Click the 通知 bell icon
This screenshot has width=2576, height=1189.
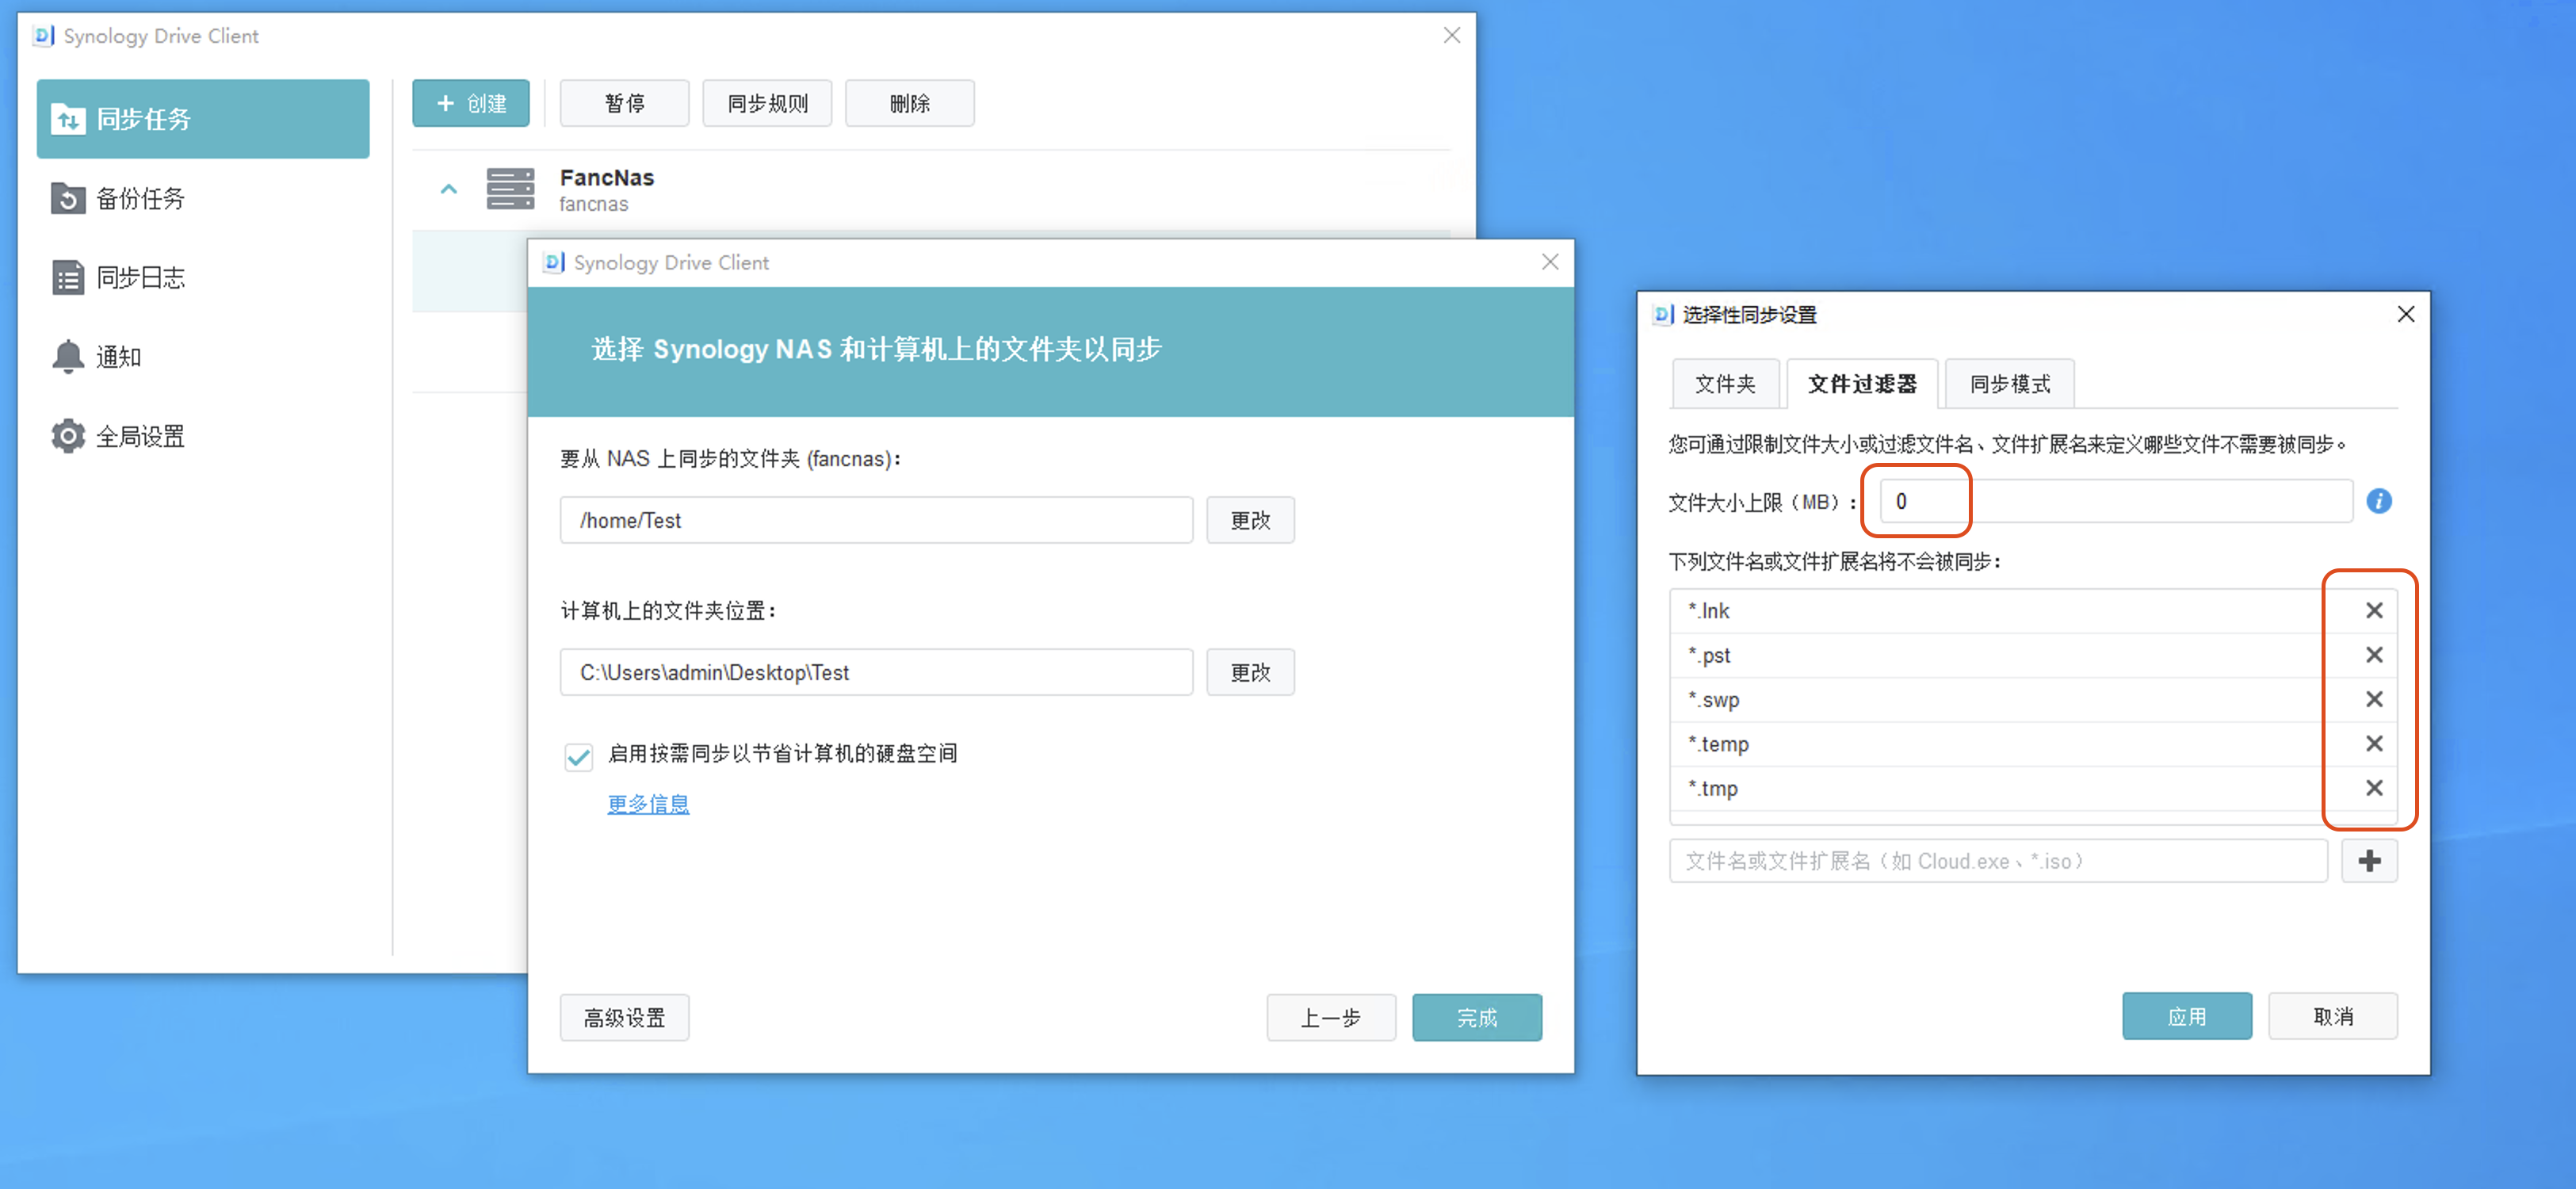point(68,356)
